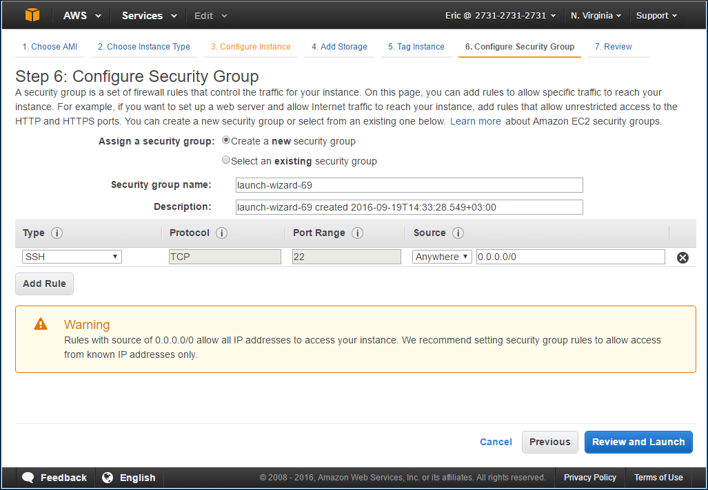Expand the Services menu
This screenshot has width=708, height=490.
(x=150, y=15)
